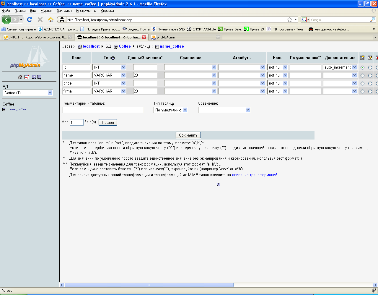
Task: Open the Авторынок на Auto.r... bookmark
Action: coord(329,29)
